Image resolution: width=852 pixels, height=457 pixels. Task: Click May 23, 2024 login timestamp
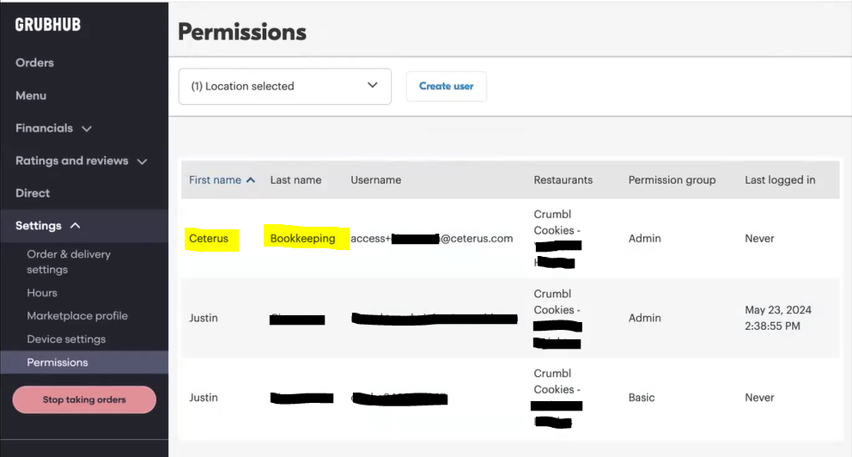777,318
